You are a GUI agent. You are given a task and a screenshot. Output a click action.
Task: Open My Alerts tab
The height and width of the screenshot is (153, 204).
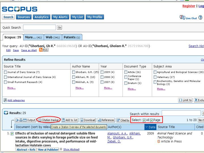pyautogui.click(x=60, y=17)
